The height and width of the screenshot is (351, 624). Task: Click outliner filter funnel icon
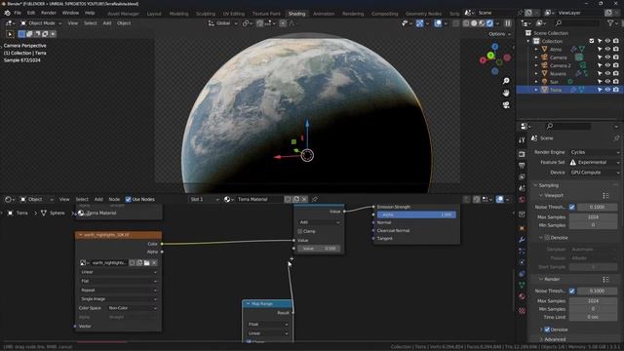coord(610,23)
